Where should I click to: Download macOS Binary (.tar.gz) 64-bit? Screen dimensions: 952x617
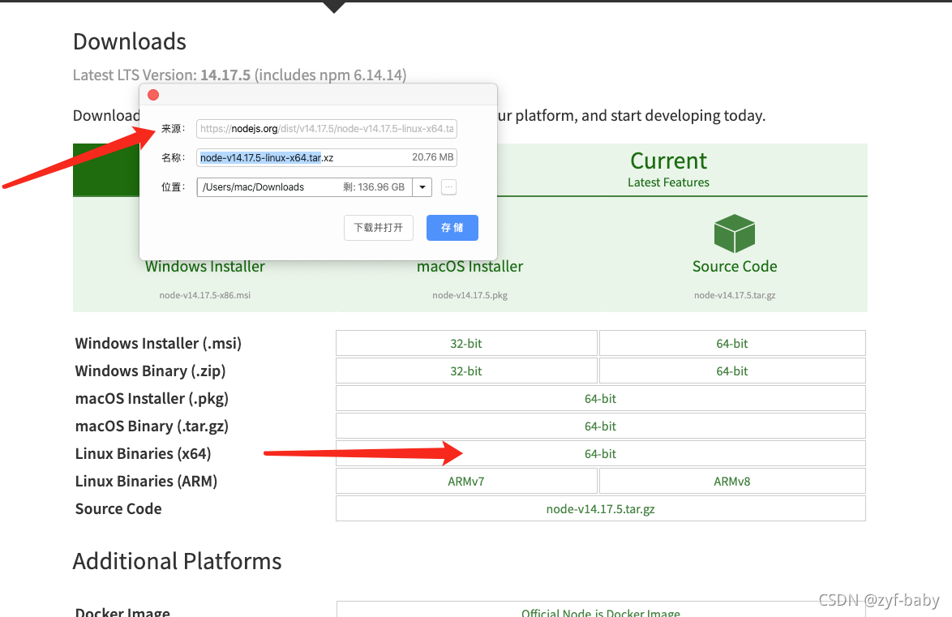pos(600,426)
